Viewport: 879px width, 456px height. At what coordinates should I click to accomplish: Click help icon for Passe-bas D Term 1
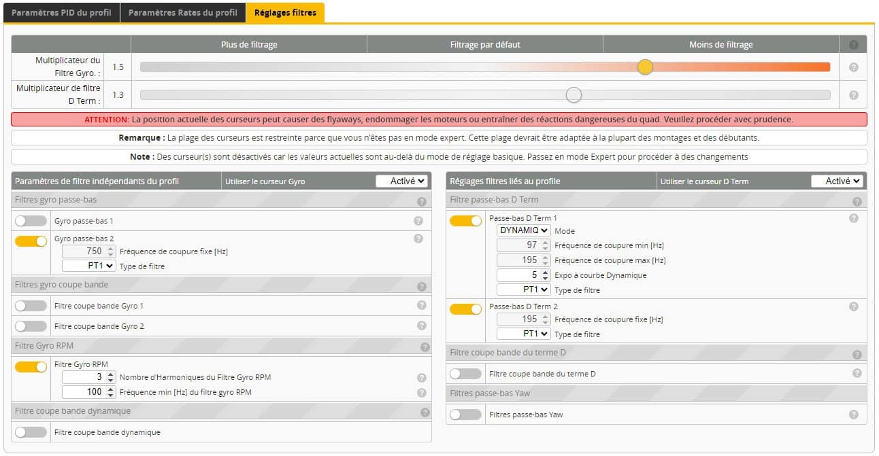tap(853, 218)
